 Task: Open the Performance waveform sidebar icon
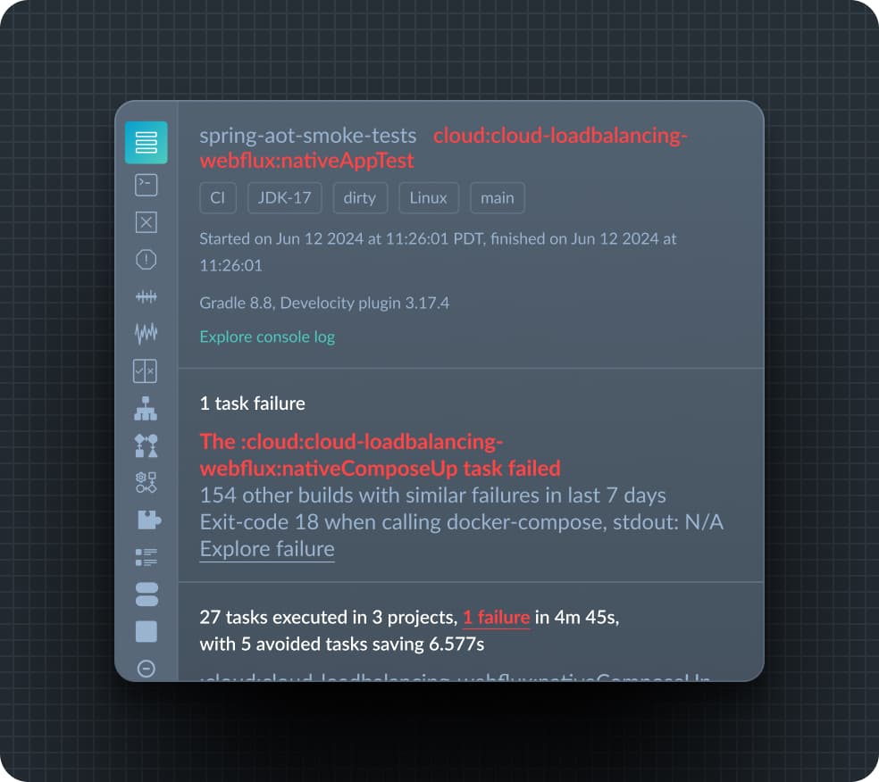[x=146, y=333]
